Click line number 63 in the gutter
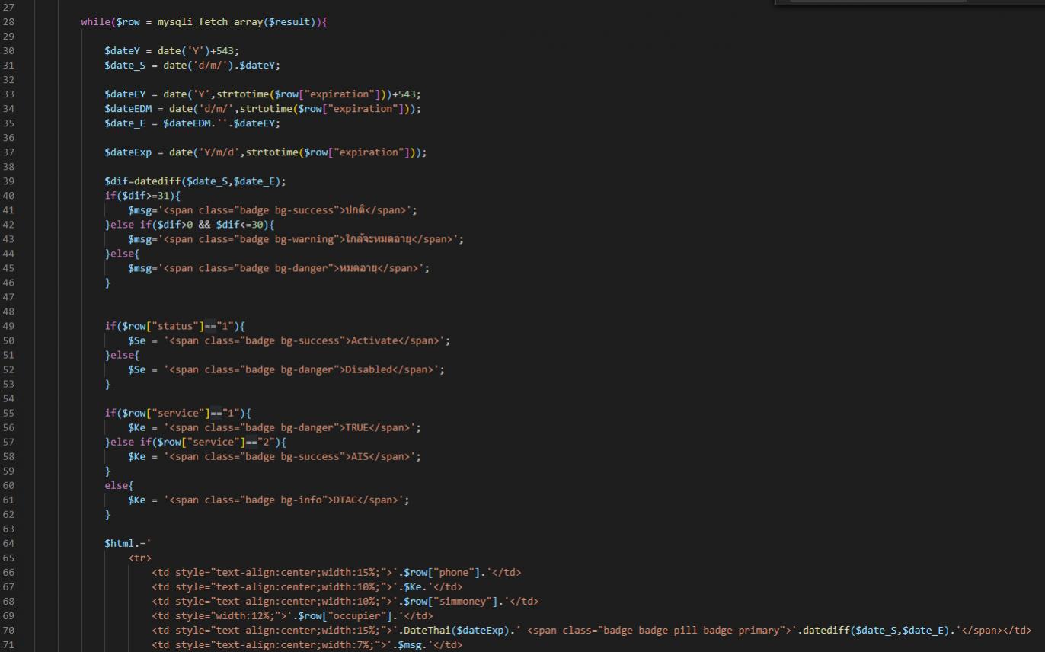1045x652 pixels. [8, 529]
